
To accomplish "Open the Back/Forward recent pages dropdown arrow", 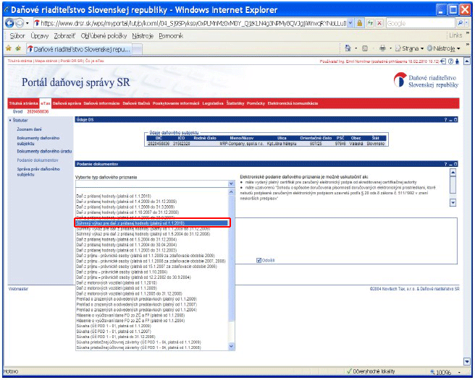I will coord(27,23).
